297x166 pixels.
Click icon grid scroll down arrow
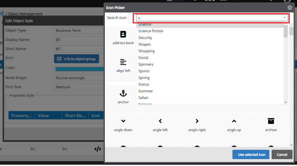pyautogui.click(x=291, y=145)
